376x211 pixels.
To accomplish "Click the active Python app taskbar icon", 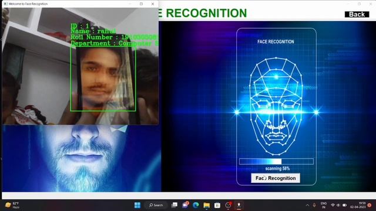I will pos(239,205).
